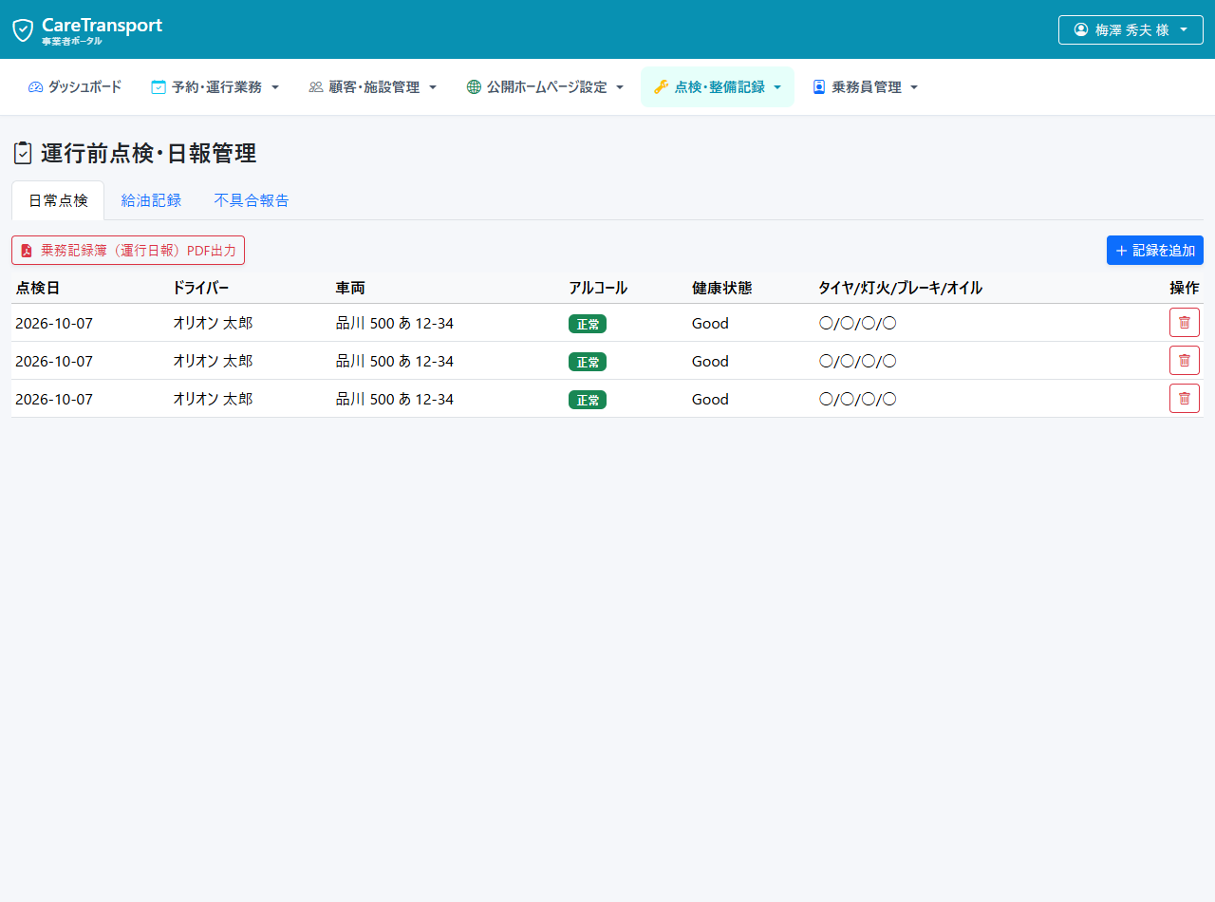Click 品川 500 あ 12-34 in the first row

(x=395, y=323)
